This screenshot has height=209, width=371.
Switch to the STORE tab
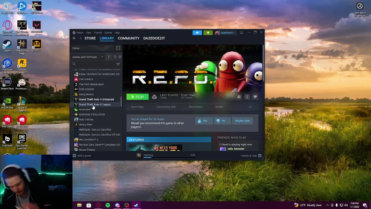click(x=90, y=38)
